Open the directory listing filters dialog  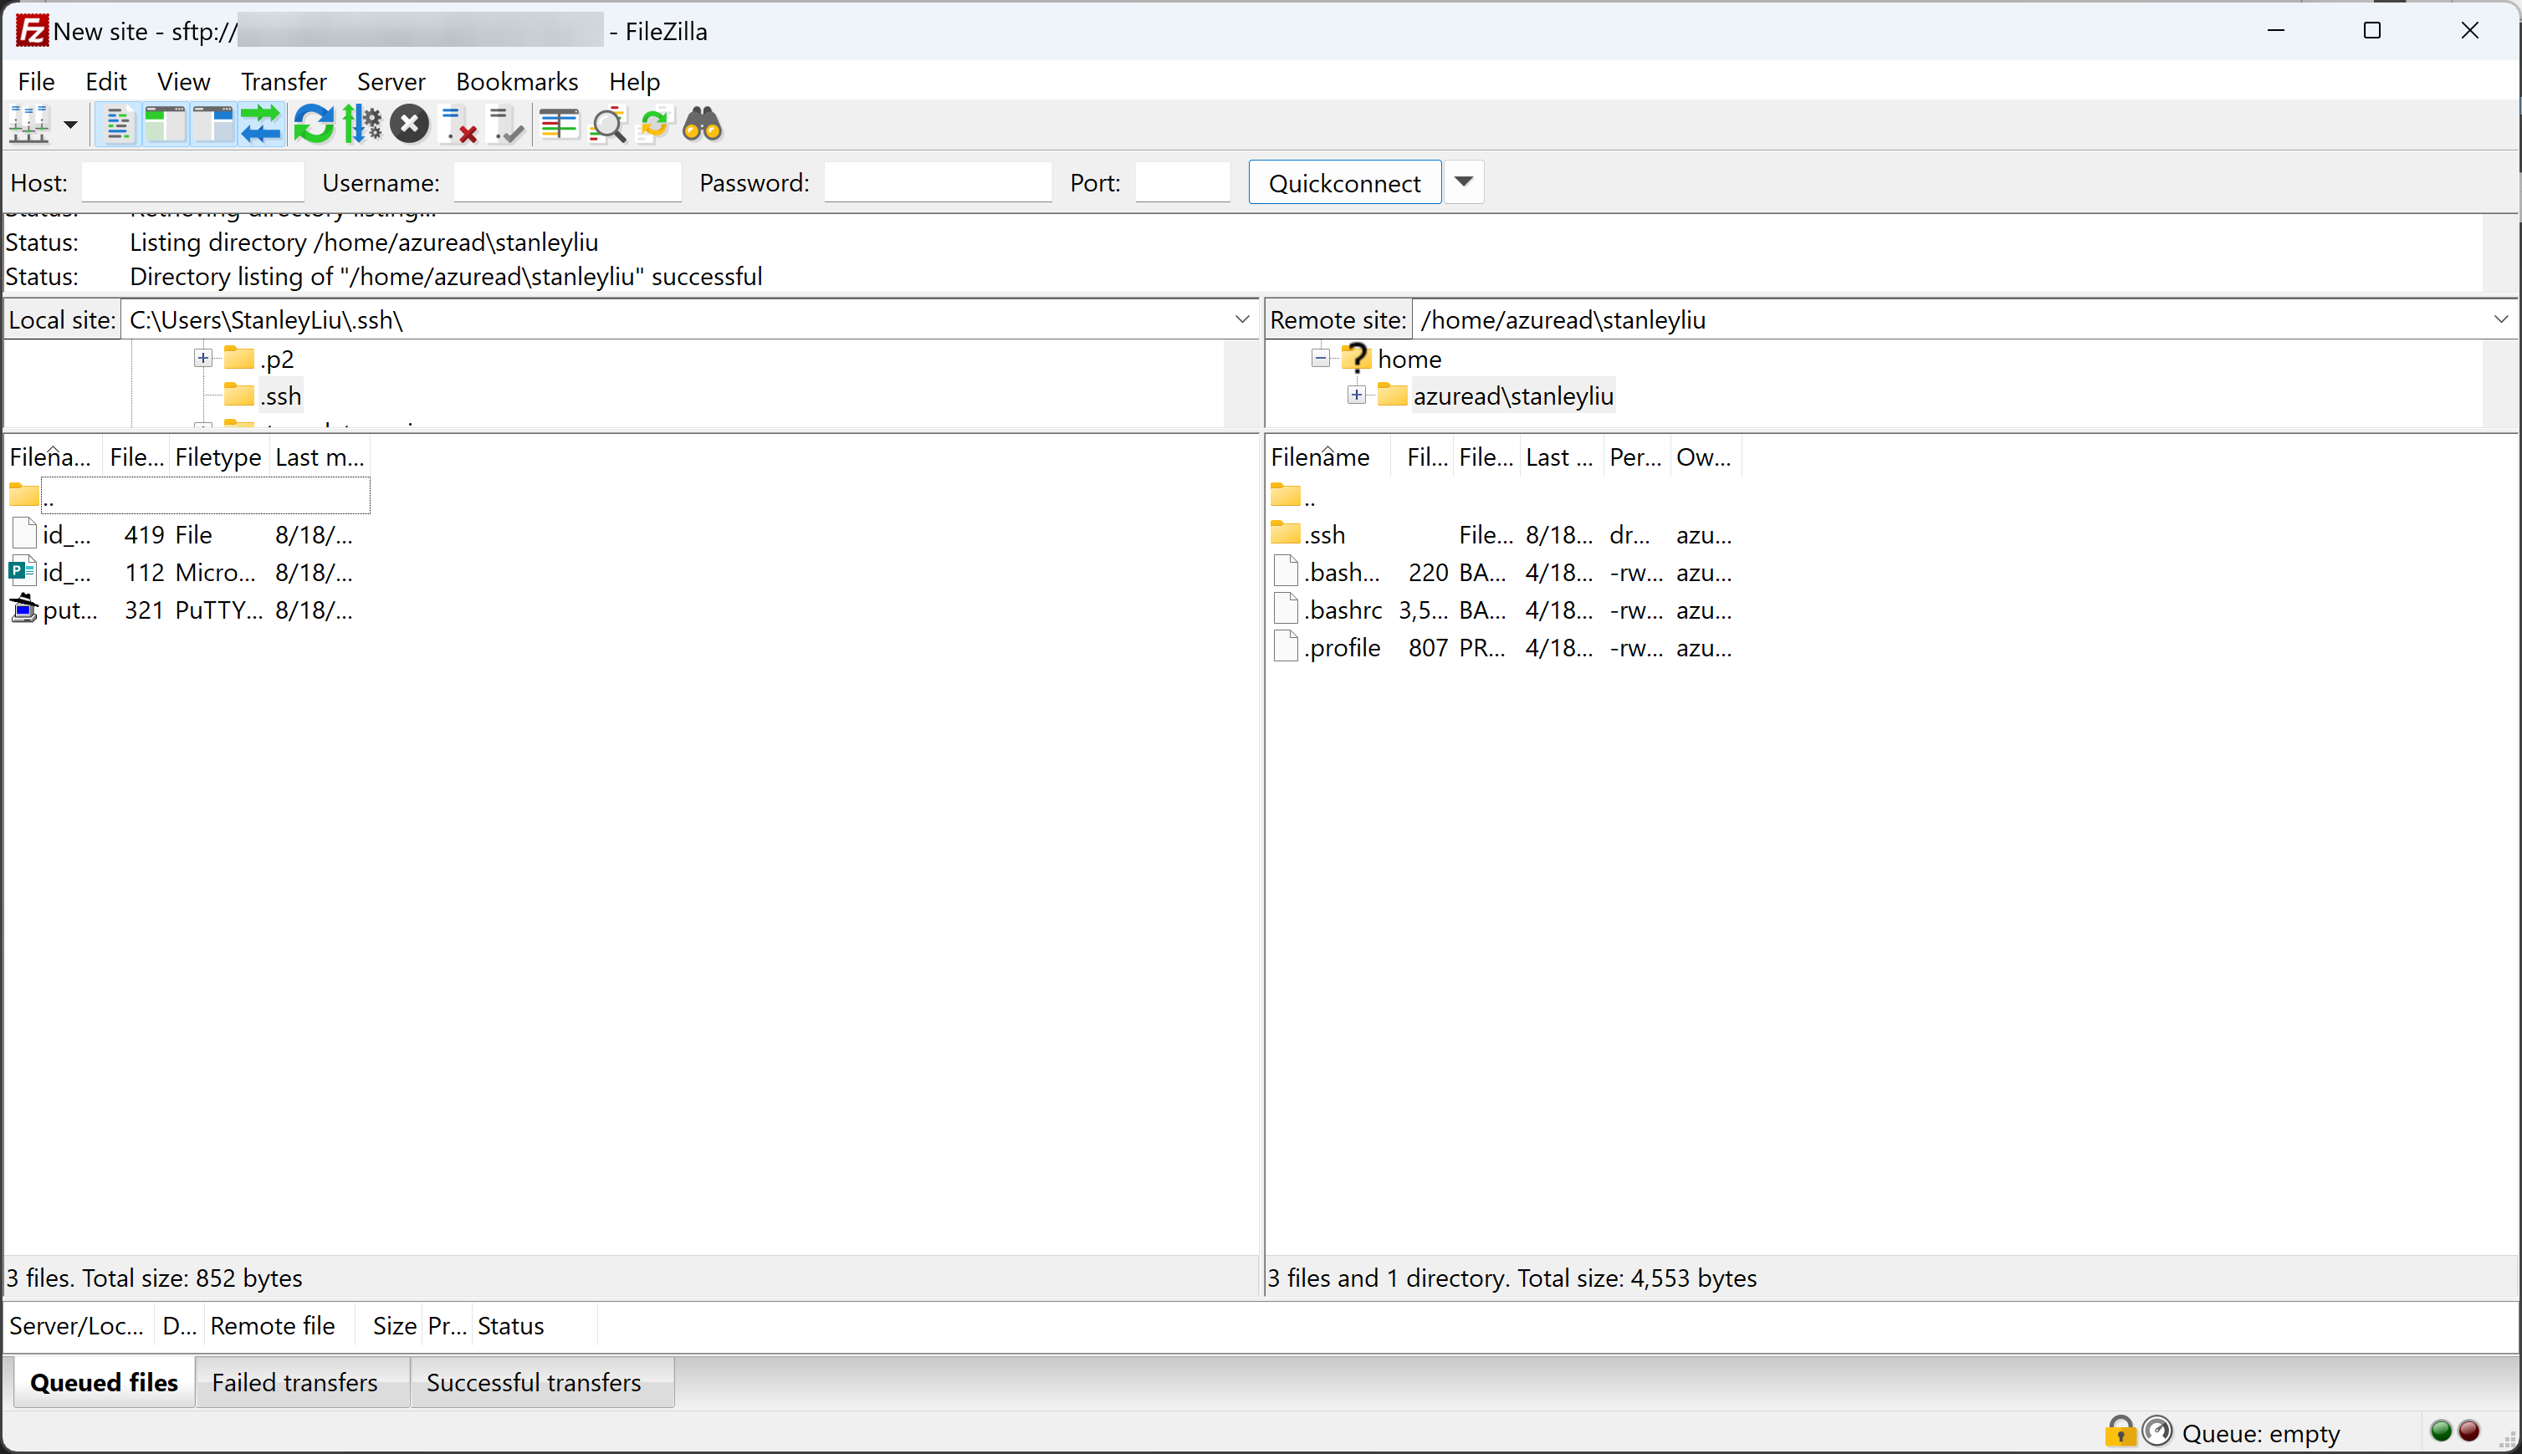(x=560, y=125)
